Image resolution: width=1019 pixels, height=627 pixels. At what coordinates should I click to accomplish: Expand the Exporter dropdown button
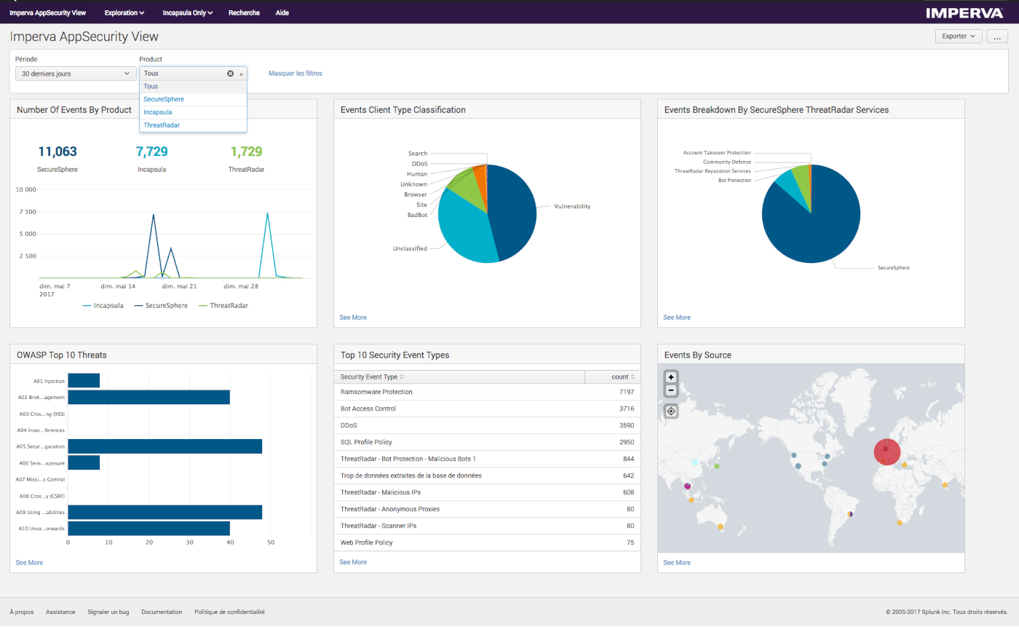958,36
